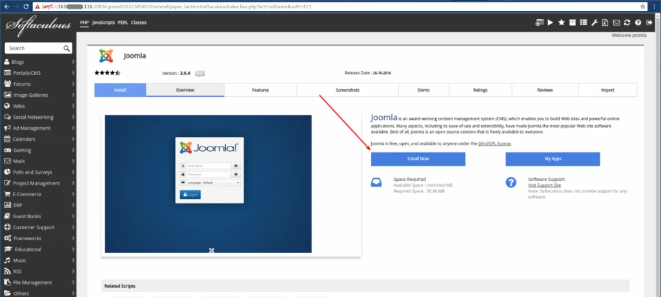Image resolution: width=661 pixels, height=297 pixels.
Task: Open the wrench settings icon
Action: click(595, 23)
